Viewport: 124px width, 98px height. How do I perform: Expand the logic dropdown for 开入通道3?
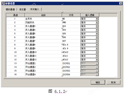click(97, 26)
